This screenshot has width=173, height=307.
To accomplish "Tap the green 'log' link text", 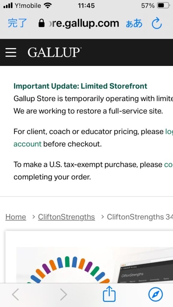I will (169, 132).
